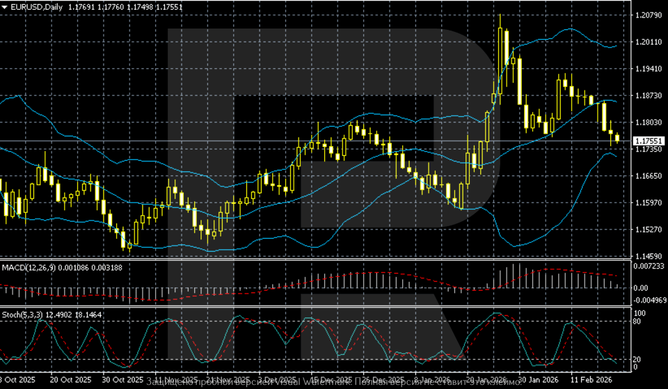Select the current price tag 1.17551
The image size is (668, 389).
(648, 141)
